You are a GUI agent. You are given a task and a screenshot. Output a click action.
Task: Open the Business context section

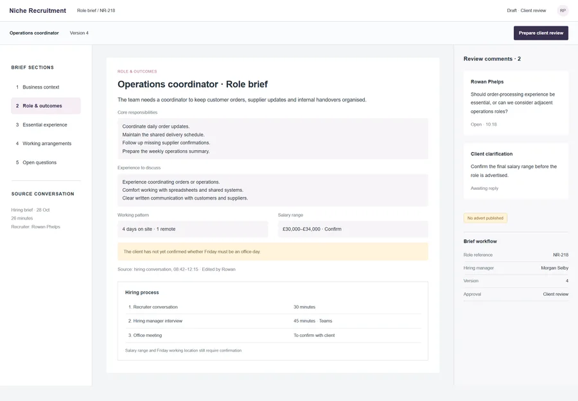click(46, 87)
